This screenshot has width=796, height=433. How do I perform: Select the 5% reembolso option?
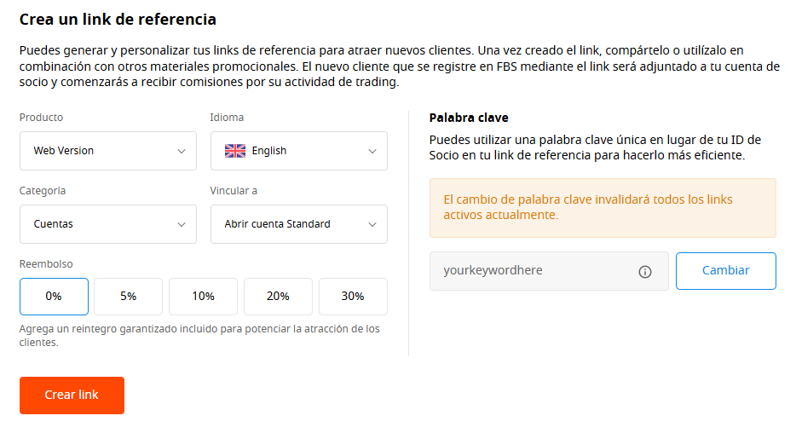(x=129, y=297)
